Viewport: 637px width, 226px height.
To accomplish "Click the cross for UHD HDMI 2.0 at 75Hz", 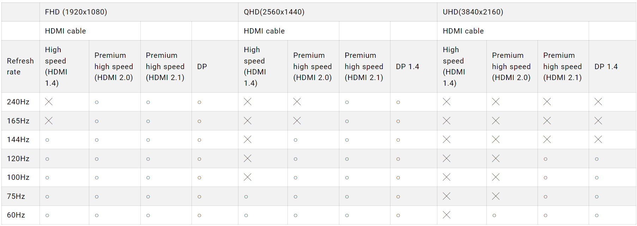I will [x=496, y=196].
